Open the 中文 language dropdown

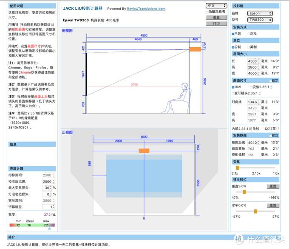click(216, 6)
